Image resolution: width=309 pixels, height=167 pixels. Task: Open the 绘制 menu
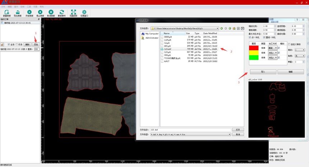23,7
